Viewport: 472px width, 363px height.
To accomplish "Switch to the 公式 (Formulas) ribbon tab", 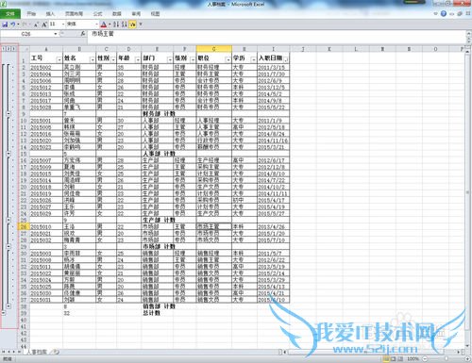I will click(98, 14).
